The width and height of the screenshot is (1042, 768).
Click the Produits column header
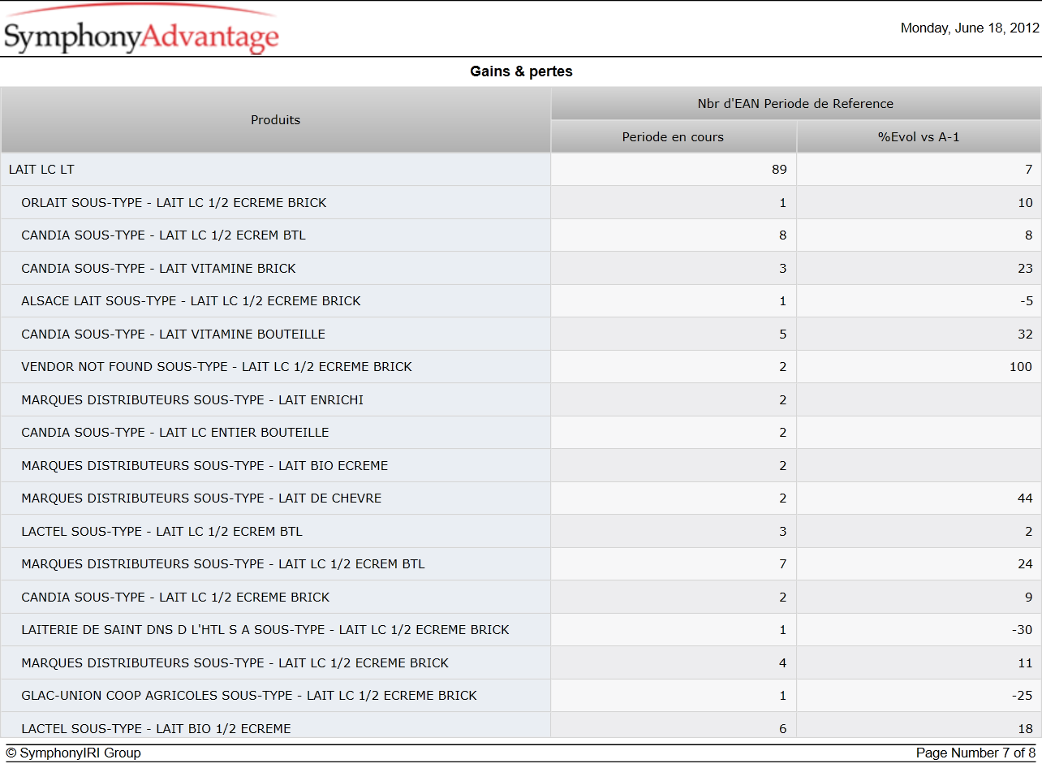(276, 120)
